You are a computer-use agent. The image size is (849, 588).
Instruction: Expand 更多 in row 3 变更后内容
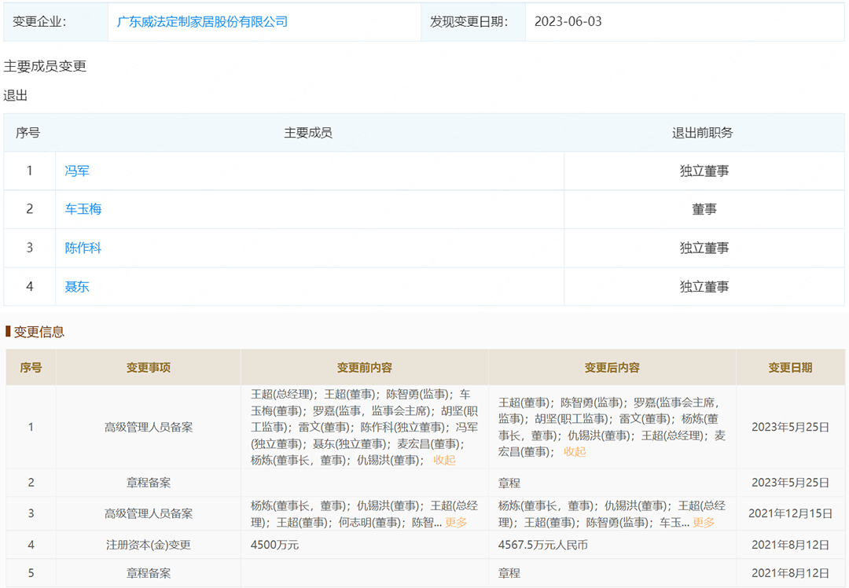(703, 523)
